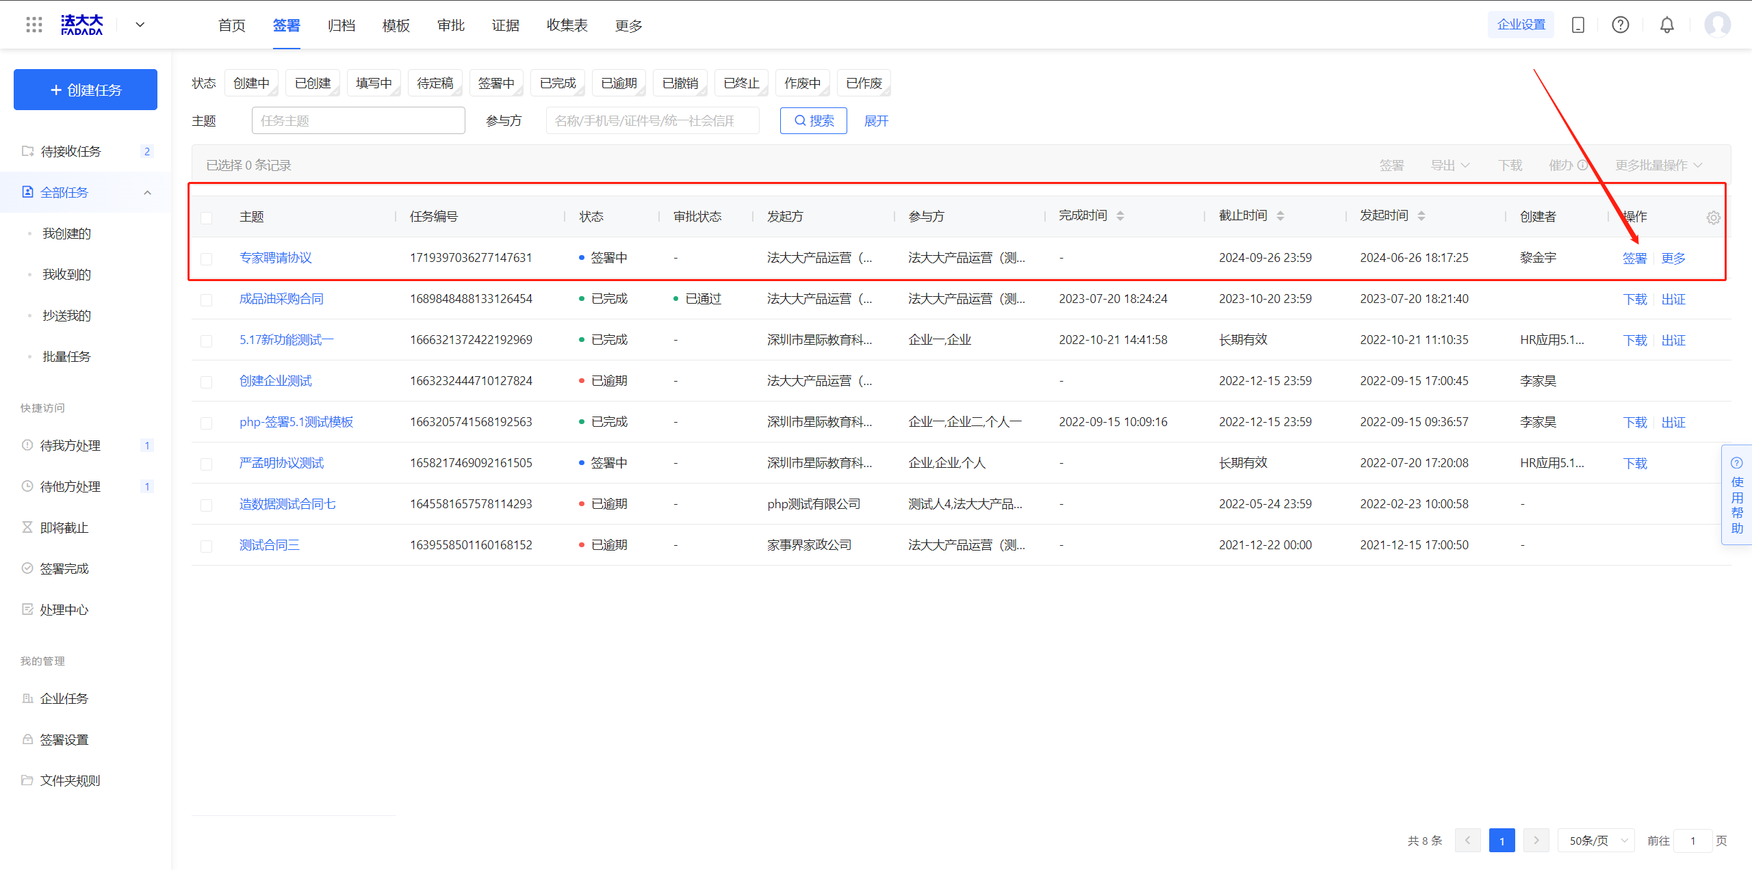The image size is (1752, 870).
Task: Sort by 截止时间 column arrows
Action: 1280,216
